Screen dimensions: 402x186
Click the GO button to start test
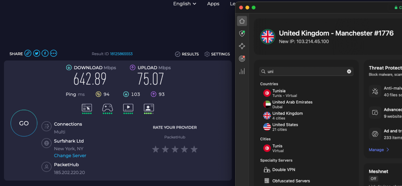coord(24,123)
